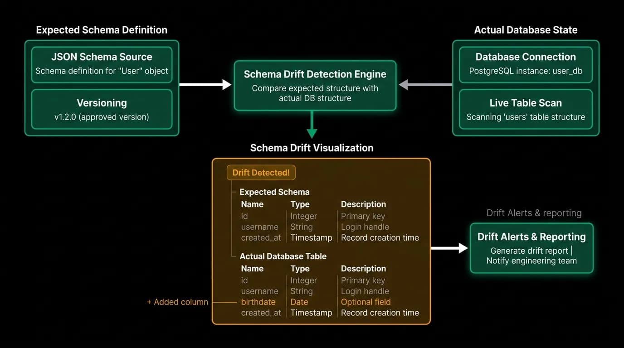
Task: Click Login handle in Actual Database Table
Action: (365, 291)
